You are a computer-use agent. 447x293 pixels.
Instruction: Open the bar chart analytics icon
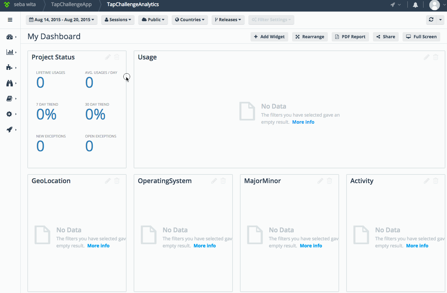(9, 52)
